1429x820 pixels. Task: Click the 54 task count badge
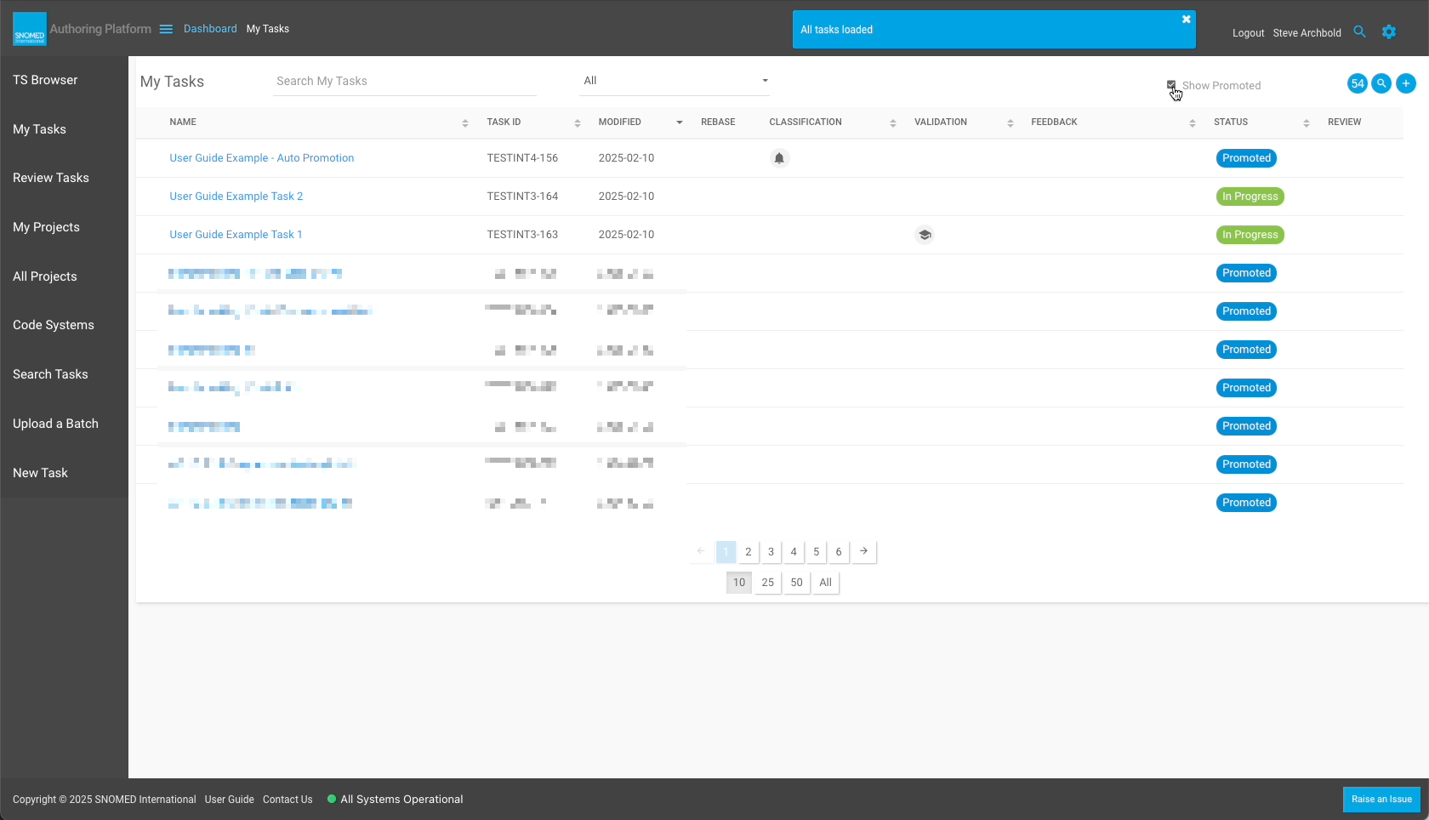[1358, 83]
